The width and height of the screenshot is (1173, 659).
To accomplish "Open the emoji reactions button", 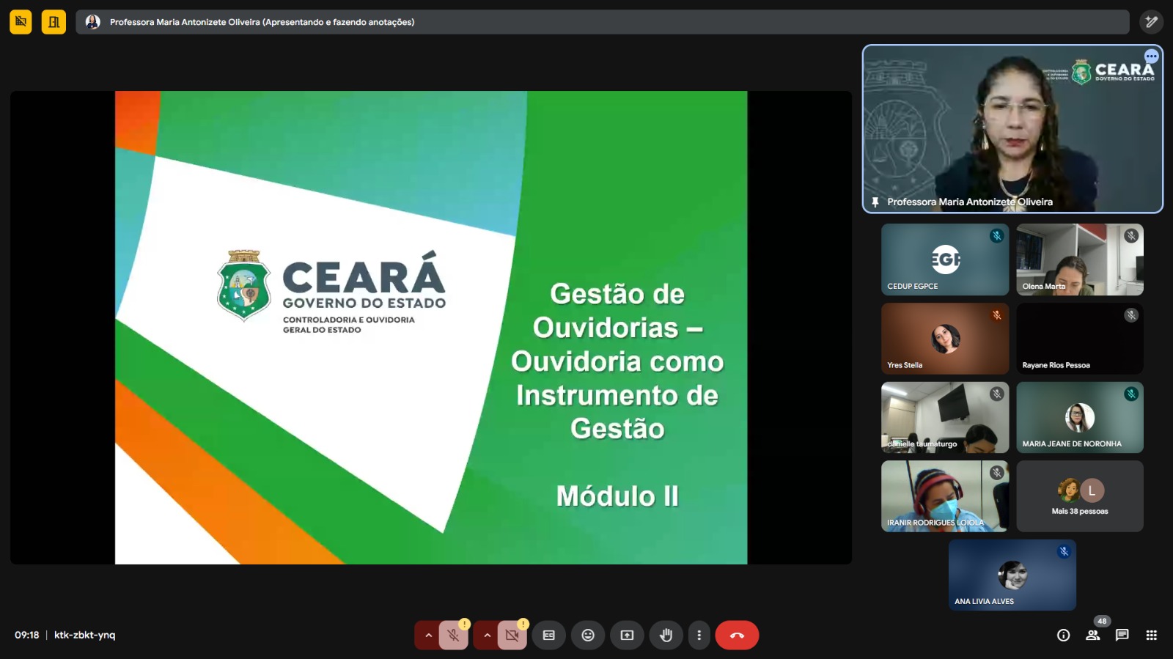I will tap(587, 636).
